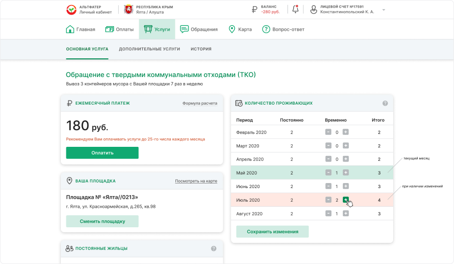454x264 pixels.
Task: Open the Карта navigation item
Action: click(240, 29)
